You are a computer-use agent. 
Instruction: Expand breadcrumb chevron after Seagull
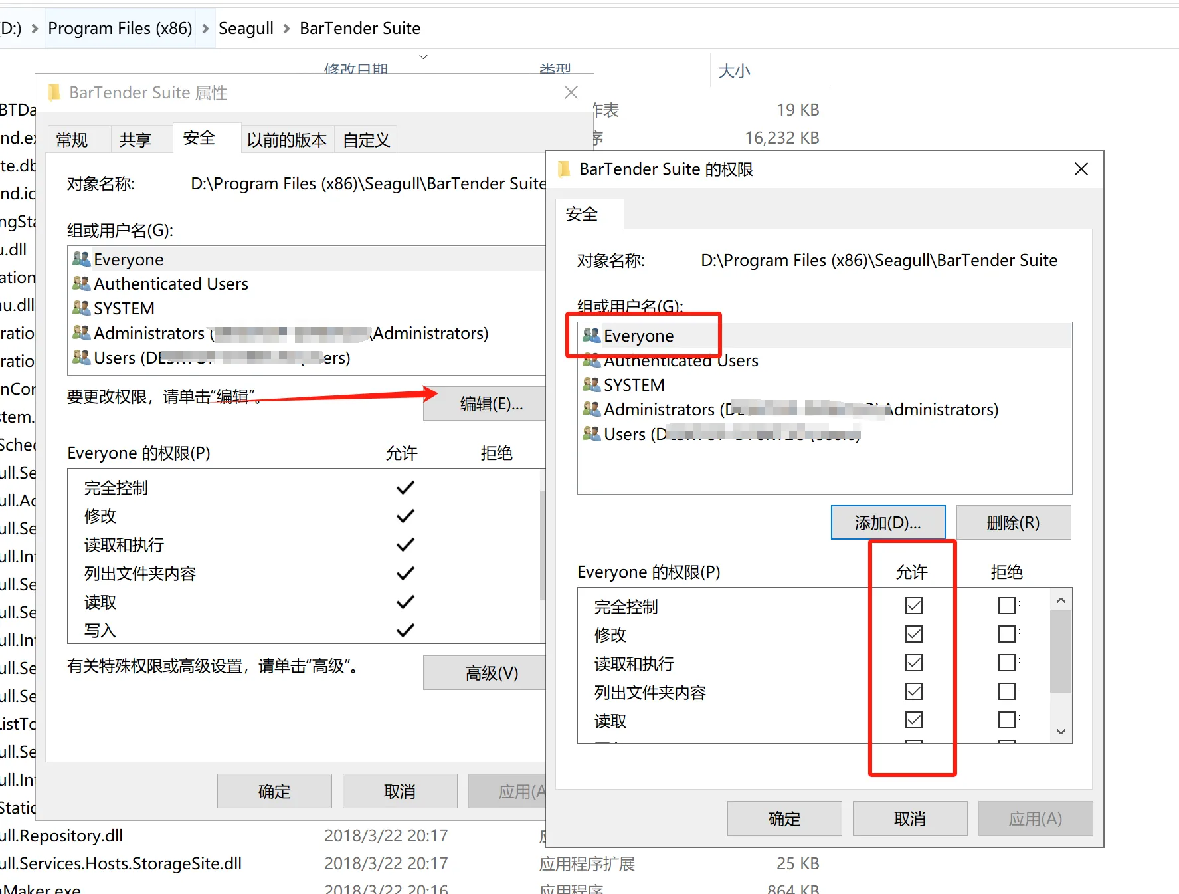[x=286, y=29]
